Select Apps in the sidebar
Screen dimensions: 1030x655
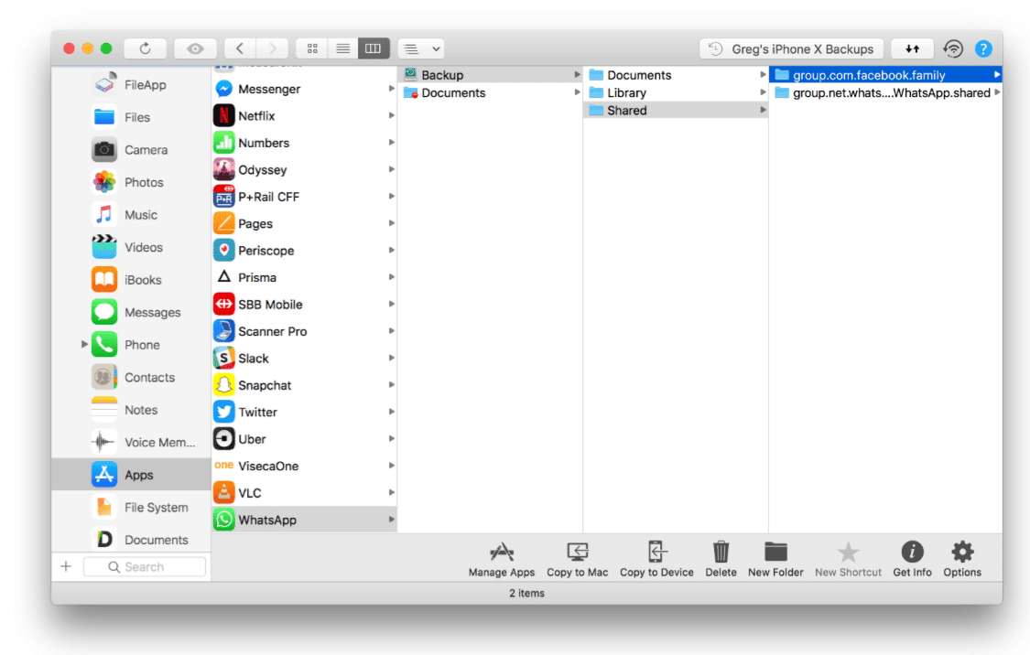click(131, 475)
